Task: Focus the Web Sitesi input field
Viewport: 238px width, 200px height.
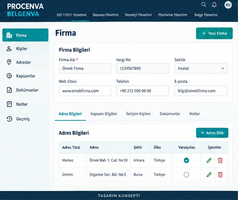Action: tap(85, 91)
